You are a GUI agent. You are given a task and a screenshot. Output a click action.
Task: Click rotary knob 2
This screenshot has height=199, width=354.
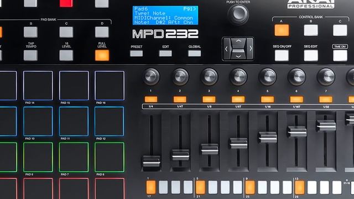pos(180,77)
